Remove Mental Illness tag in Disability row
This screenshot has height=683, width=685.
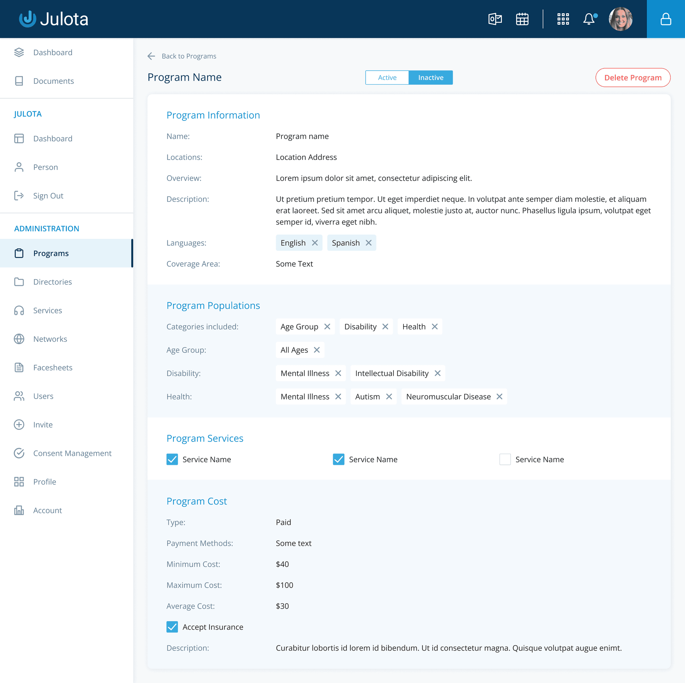[x=338, y=373]
